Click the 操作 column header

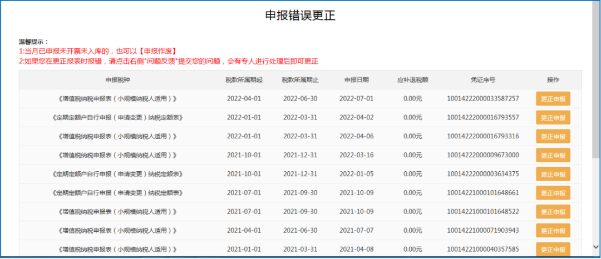553,80
